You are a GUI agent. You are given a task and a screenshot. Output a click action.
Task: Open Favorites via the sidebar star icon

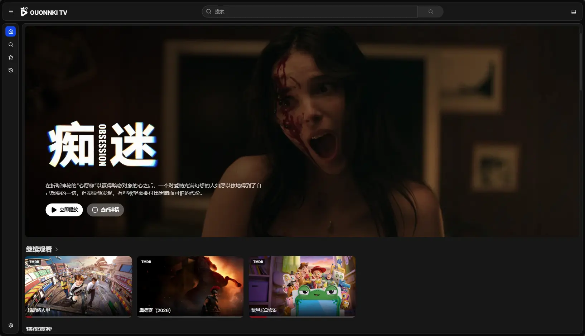click(11, 57)
